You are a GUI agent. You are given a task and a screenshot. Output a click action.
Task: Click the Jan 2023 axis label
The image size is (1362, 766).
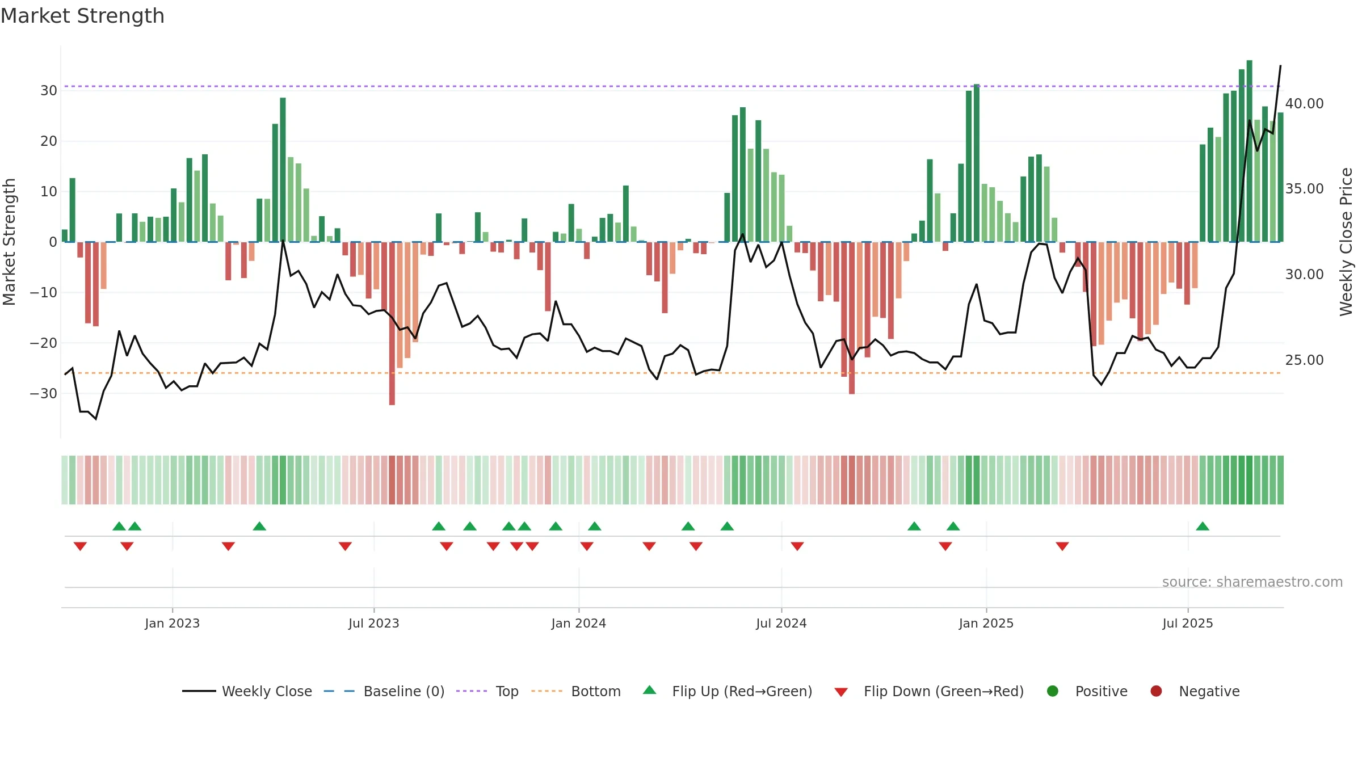(x=172, y=623)
